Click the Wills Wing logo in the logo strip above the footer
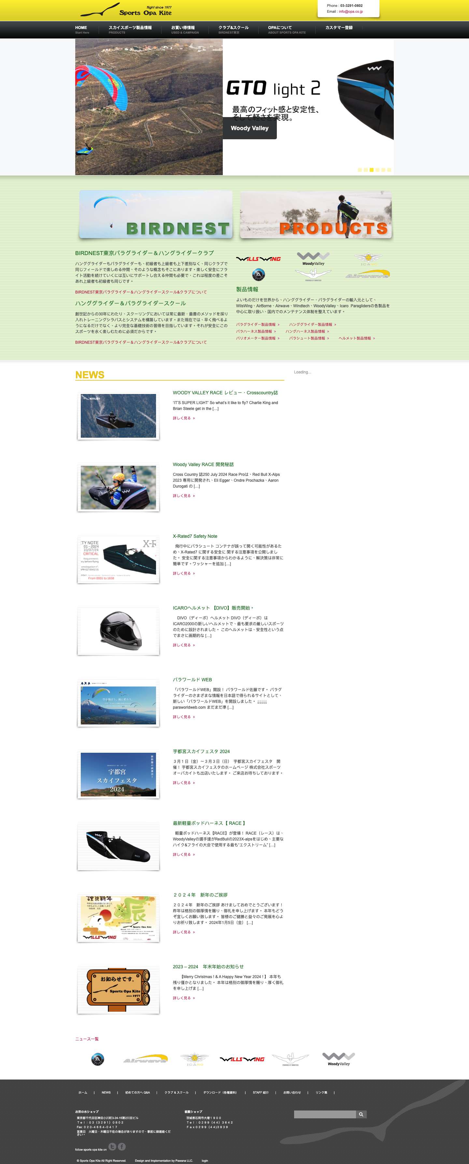 [242, 1059]
